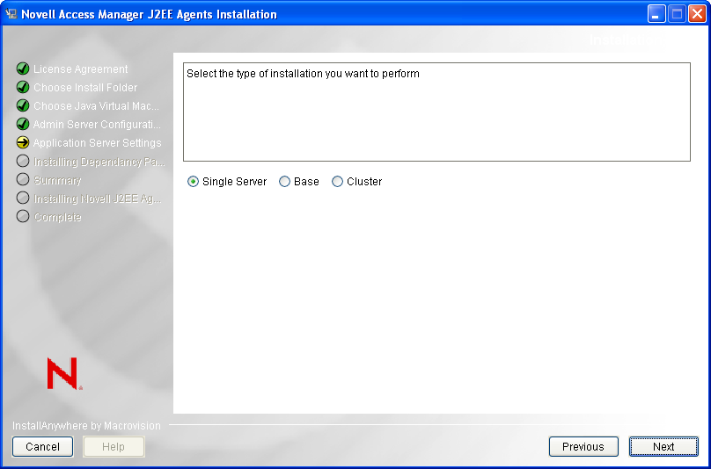711x469 pixels.
Task: Select the Cluster installation radio button
Action: coord(337,182)
